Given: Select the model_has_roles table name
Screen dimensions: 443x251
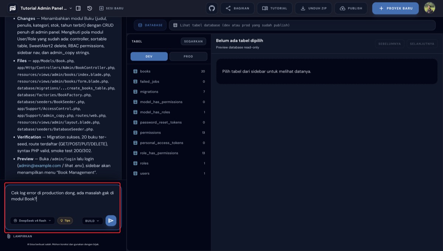Looking at the screenshot, I should pyautogui.click(x=155, y=112).
